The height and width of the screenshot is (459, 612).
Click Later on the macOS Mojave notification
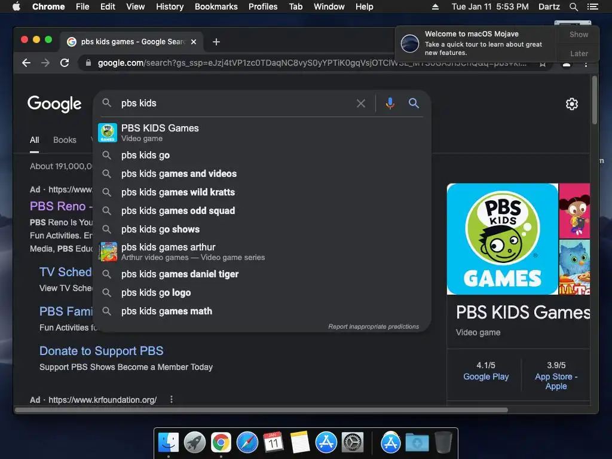click(x=579, y=53)
